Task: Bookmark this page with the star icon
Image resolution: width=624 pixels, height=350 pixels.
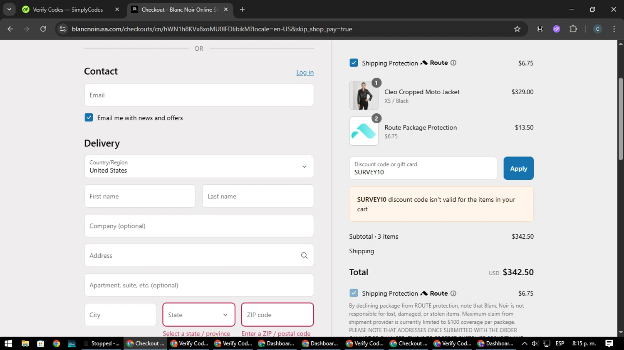Action: click(x=517, y=29)
